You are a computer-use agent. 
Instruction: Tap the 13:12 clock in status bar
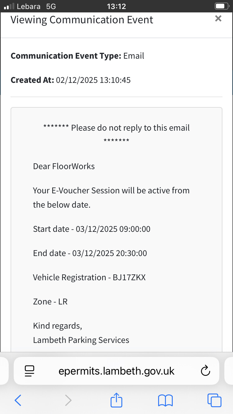click(x=116, y=6)
